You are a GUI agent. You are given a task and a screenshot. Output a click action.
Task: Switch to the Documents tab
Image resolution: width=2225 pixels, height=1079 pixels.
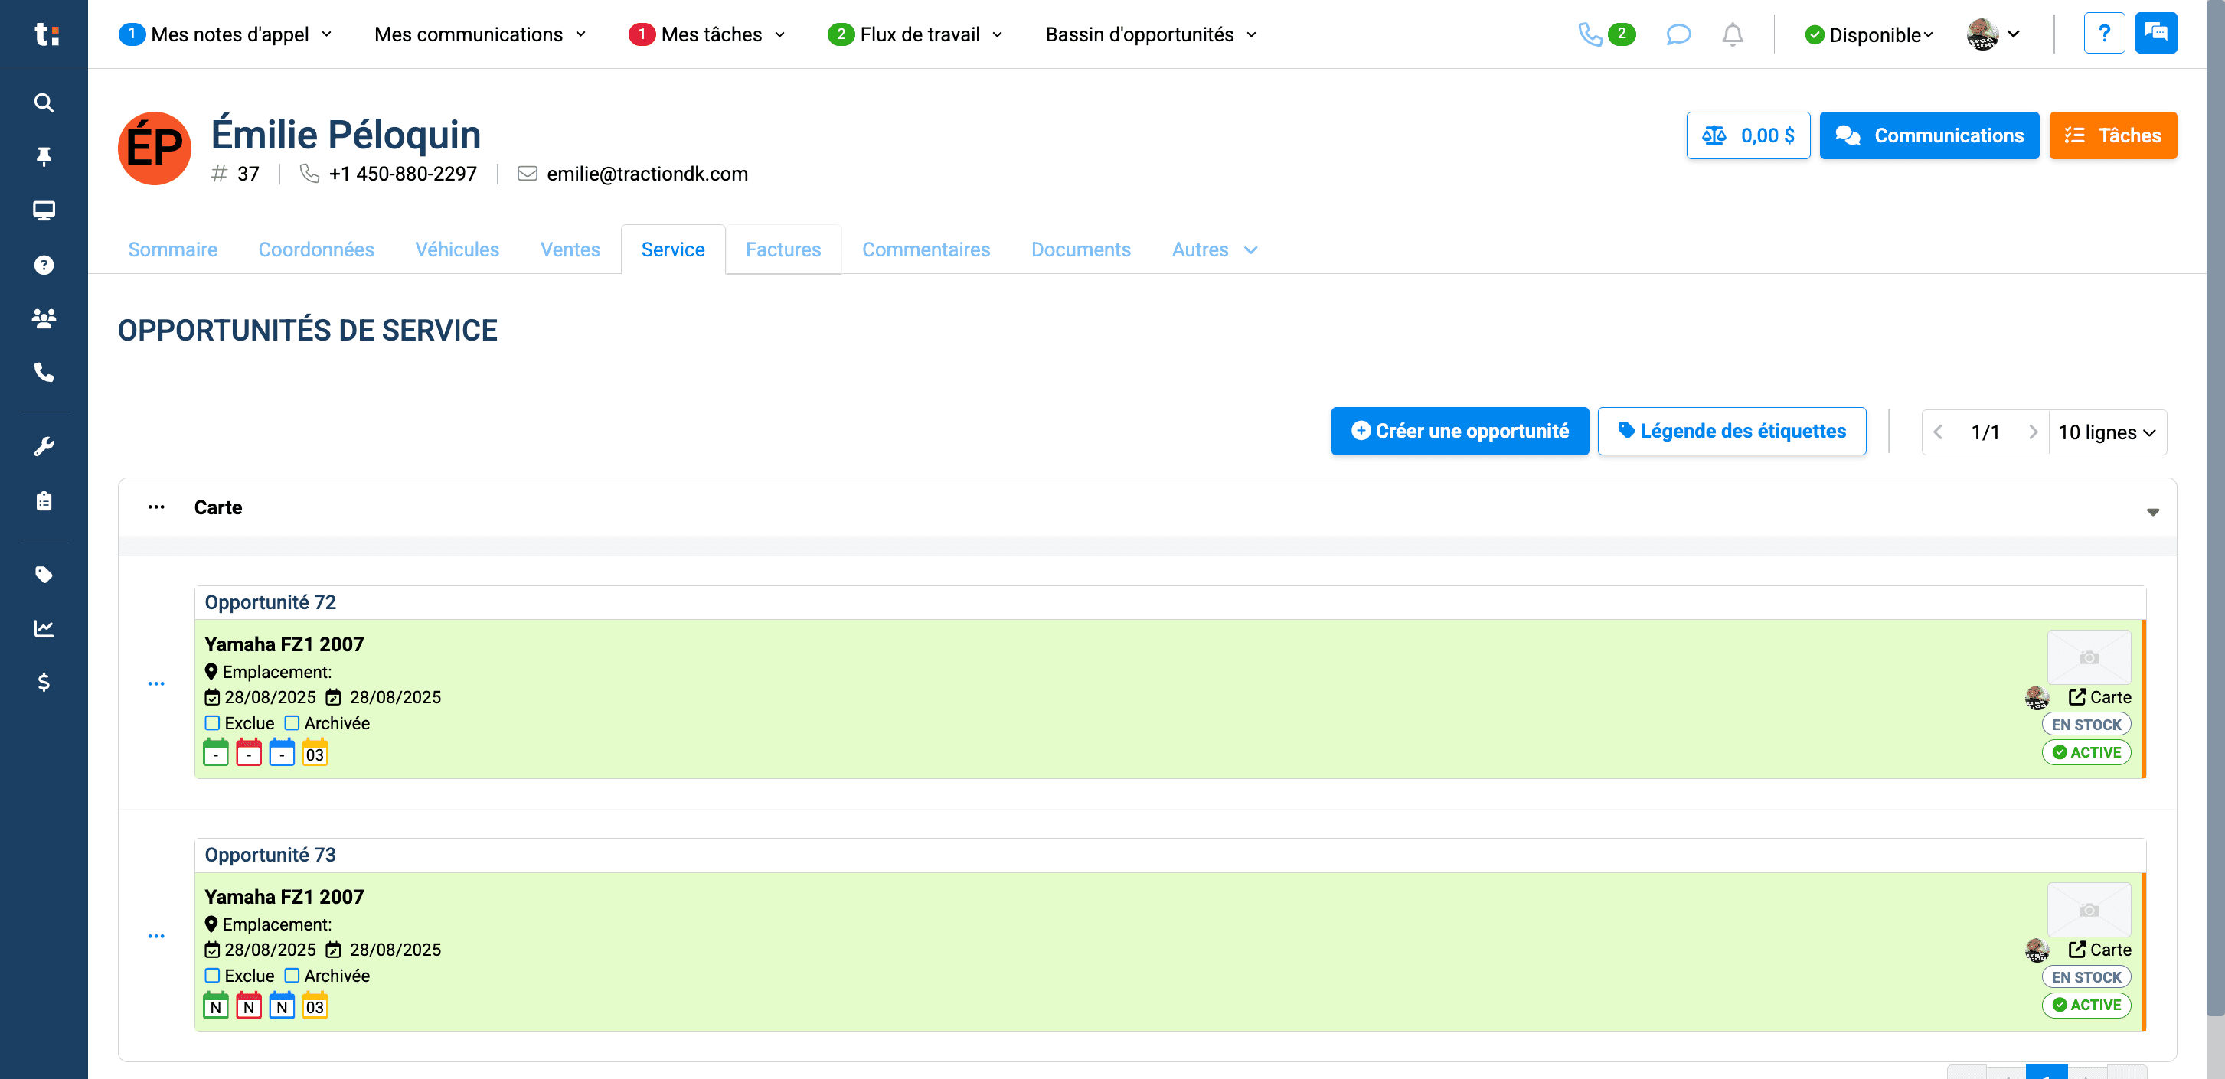[1080, 249]
